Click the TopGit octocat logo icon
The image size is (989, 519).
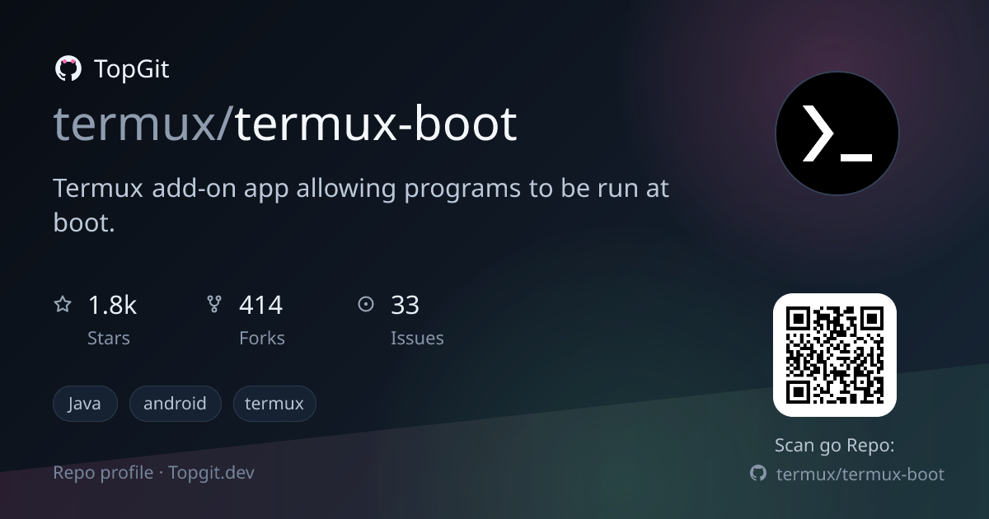pos(68,68)
